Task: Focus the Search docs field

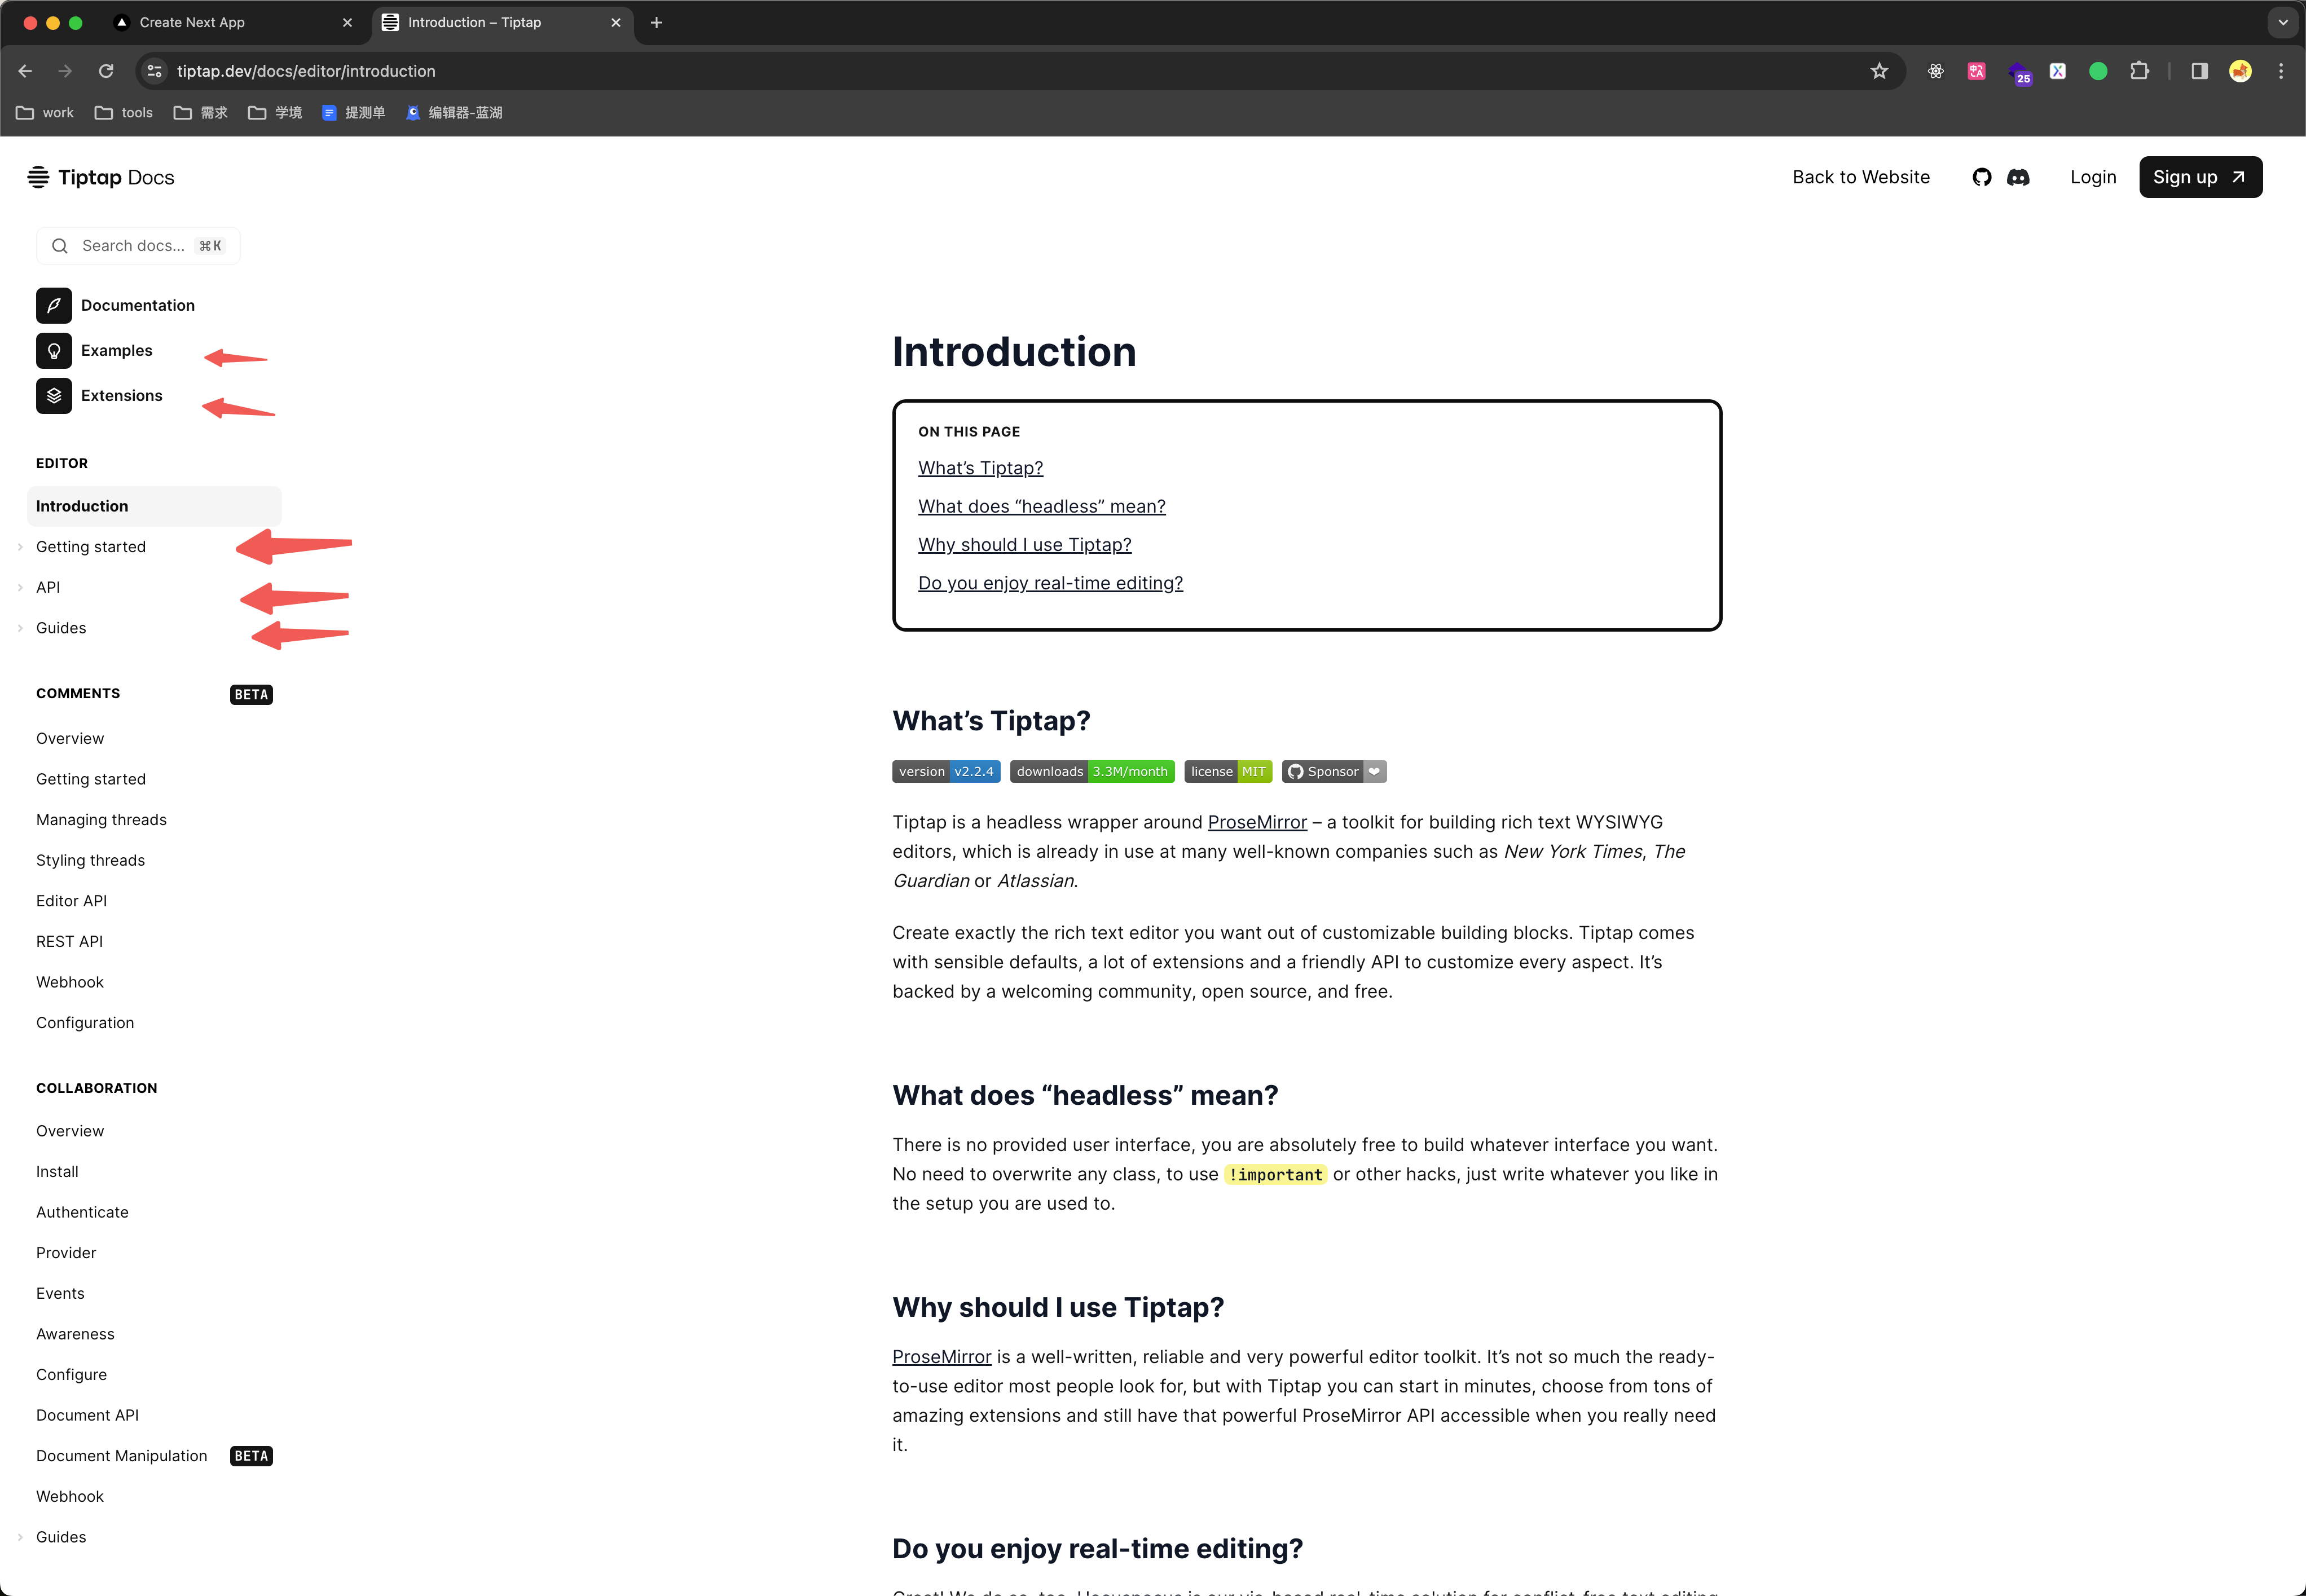Action: (x=139, y=246)
